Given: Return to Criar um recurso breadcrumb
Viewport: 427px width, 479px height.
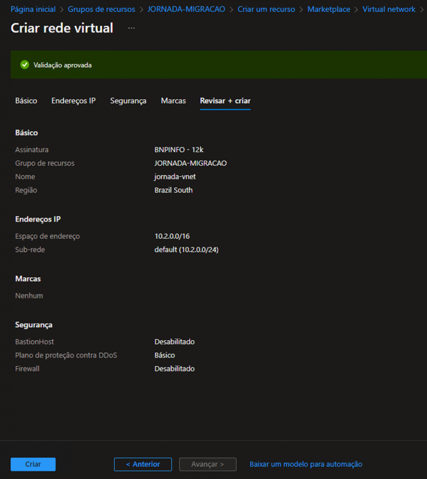Looking at the screenshot, I should (x=266, y=9).
